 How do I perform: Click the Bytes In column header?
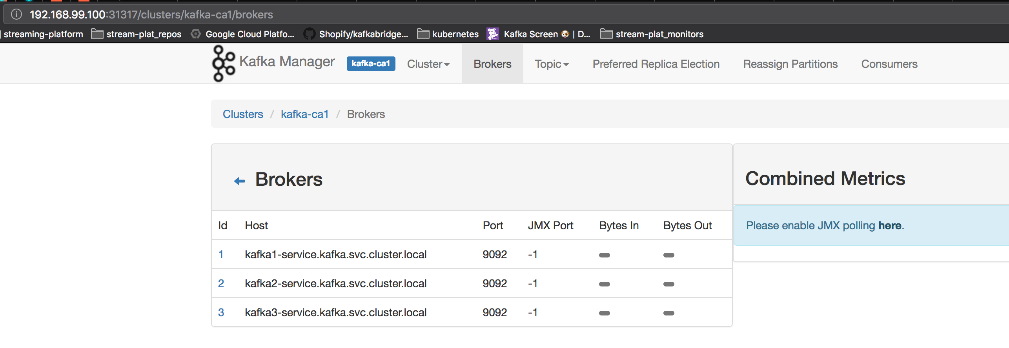coord(619,225)
